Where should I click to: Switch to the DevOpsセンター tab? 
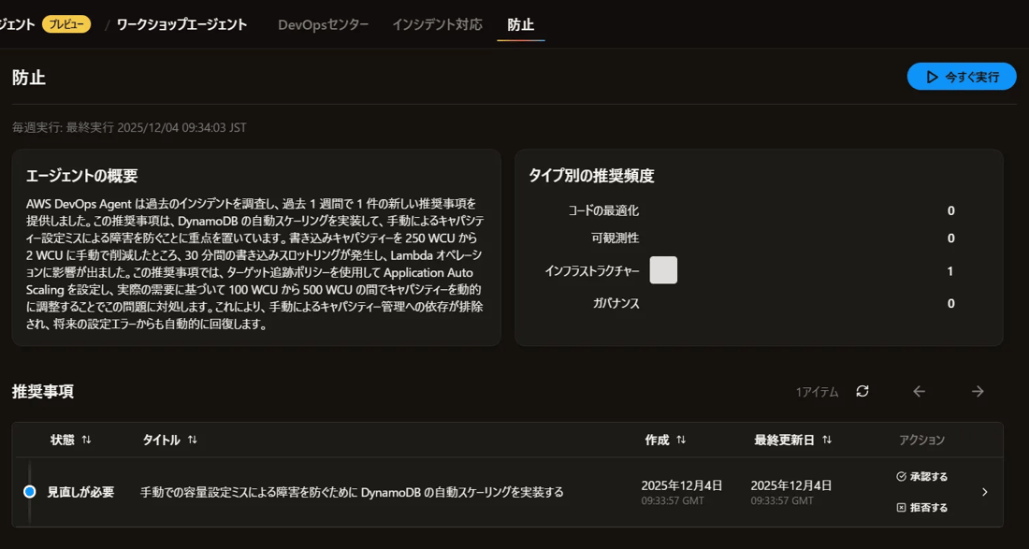click(x=323, y=26)
